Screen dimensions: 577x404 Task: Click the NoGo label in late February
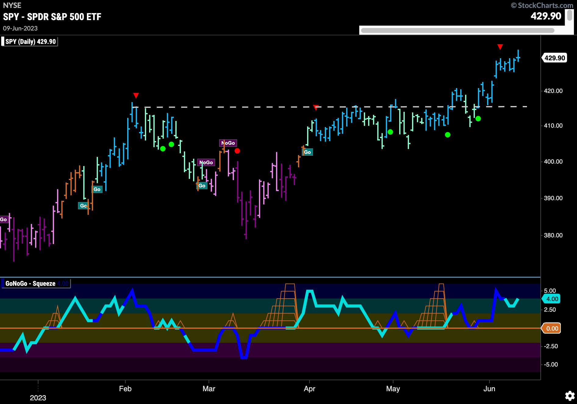coord(206,162)
